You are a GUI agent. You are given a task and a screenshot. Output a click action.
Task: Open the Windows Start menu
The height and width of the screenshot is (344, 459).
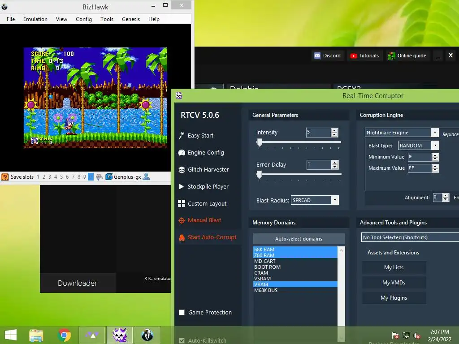(11, 335)
